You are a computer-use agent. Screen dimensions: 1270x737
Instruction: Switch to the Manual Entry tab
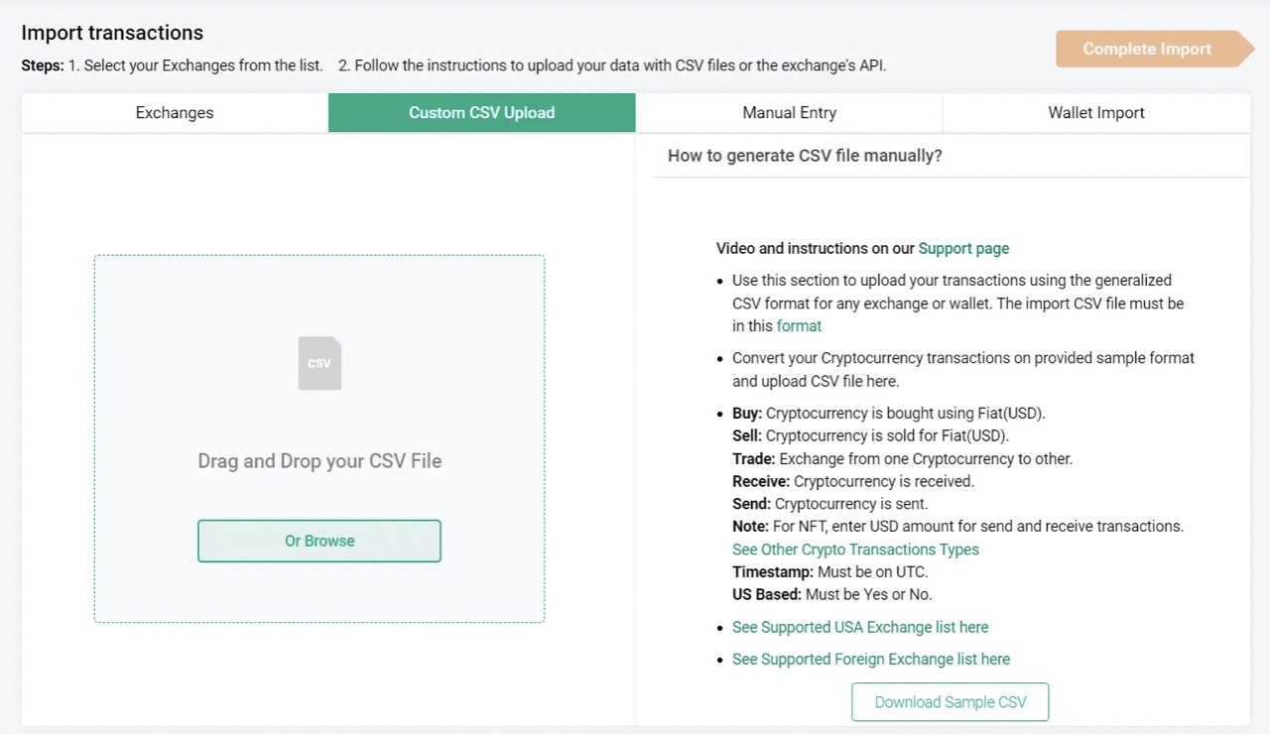click(x=789, y=112)
